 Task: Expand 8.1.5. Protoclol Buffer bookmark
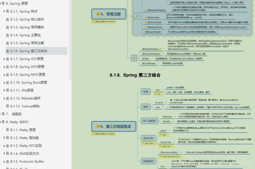4,162
